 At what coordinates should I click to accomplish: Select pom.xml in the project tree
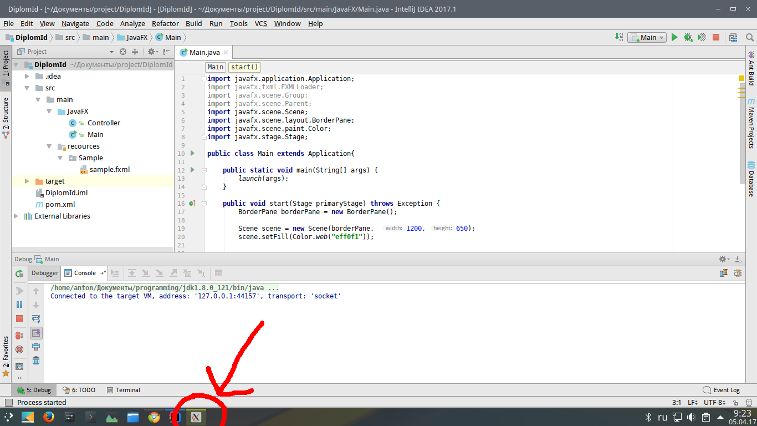click(54, 205)
